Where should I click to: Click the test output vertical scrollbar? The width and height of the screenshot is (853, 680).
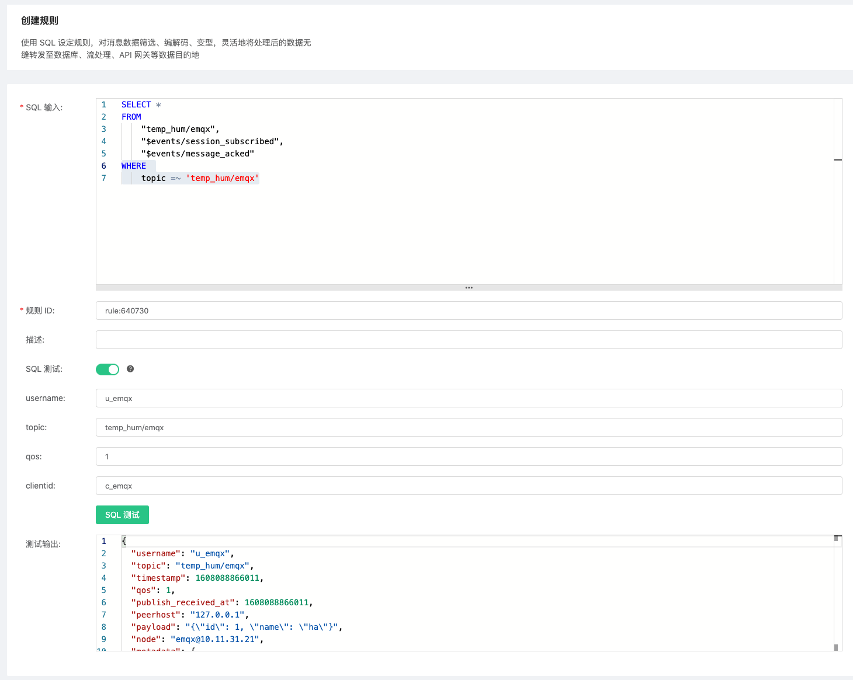(837, 592)
